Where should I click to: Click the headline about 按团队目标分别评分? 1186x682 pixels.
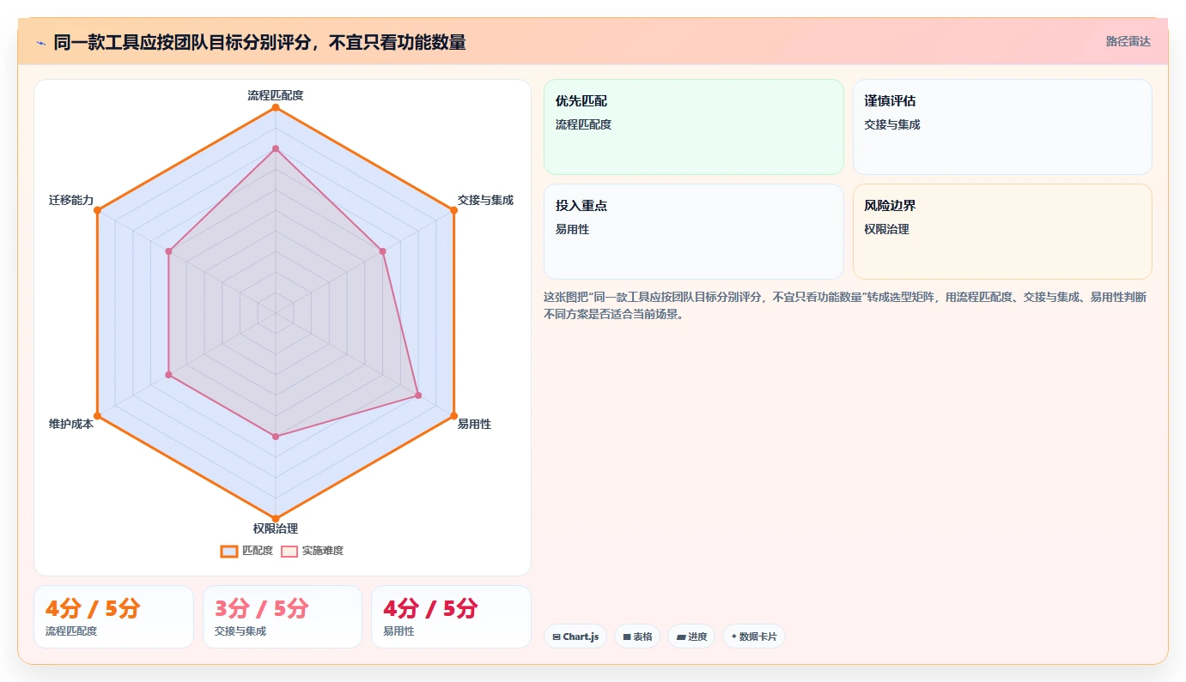click(x=259, y=42)
